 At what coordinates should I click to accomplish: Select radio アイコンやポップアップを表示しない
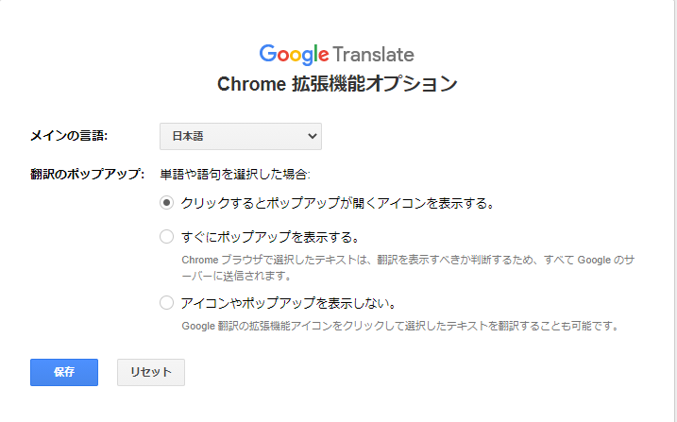(167, 302)
